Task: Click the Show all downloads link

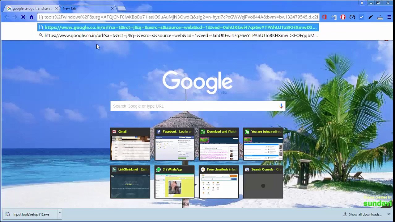Action: (x=365, y=214)
